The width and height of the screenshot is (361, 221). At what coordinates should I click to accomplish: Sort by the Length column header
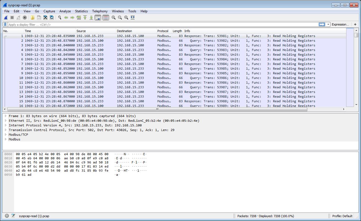click(x=178, y=31)
